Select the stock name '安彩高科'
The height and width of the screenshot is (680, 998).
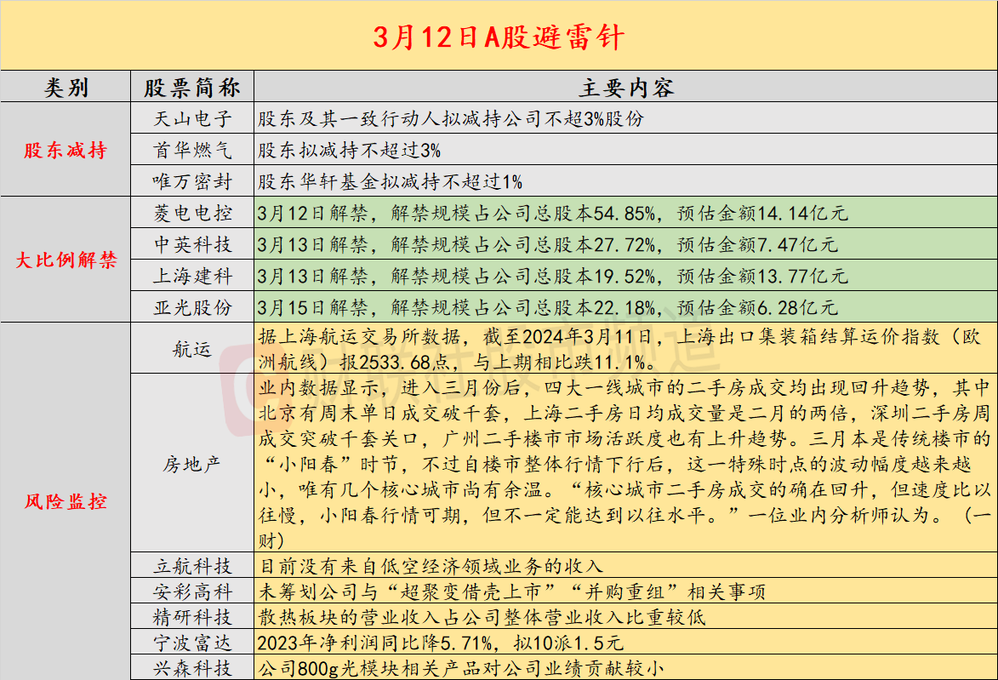(192, 591)
